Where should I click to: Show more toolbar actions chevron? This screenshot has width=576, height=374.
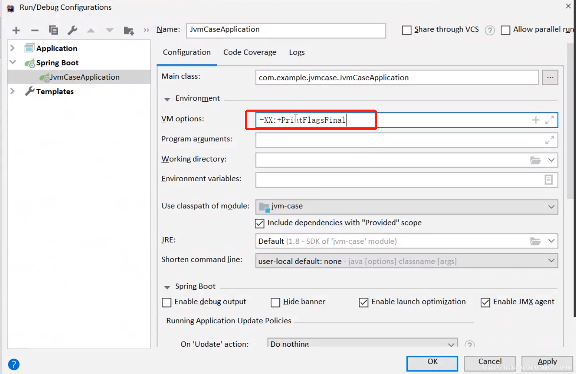(x=146, y=30)
